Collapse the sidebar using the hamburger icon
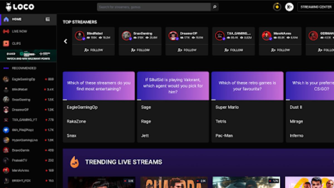Viewport: 334px width, 188px height. click(x=47, y=19)
